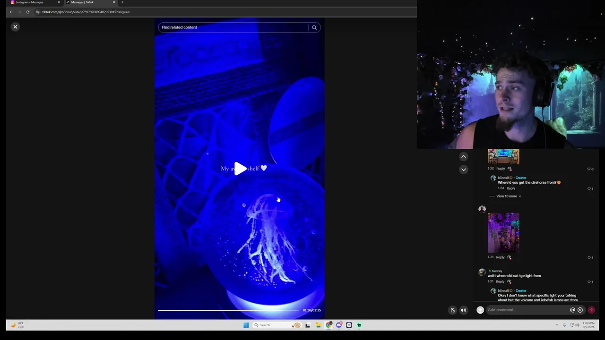Open the waitt where light commenter's avatar
Viewport: 605px width, 340px height.
tap(482, 272)
